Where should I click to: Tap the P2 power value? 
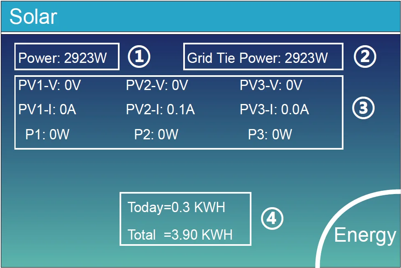(156, 134)
